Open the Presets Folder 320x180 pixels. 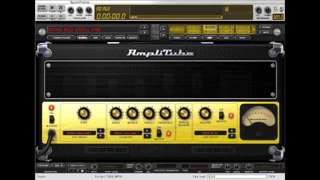tap(61, 38)
